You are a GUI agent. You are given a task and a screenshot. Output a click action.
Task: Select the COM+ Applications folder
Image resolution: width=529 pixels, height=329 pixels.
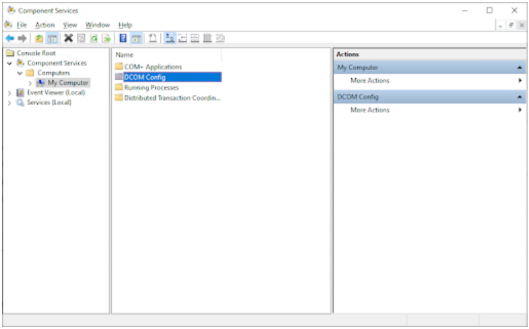coord(152,67)
